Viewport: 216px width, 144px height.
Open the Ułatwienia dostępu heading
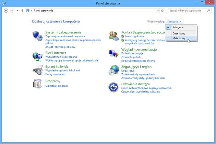136,84
